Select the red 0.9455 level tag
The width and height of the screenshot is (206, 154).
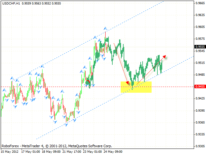click(x=200, y=86)
